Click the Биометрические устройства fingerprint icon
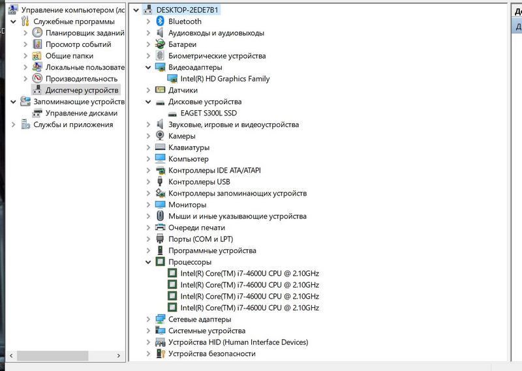The height and width of the screenshot is (371, 522). [161, 56]
